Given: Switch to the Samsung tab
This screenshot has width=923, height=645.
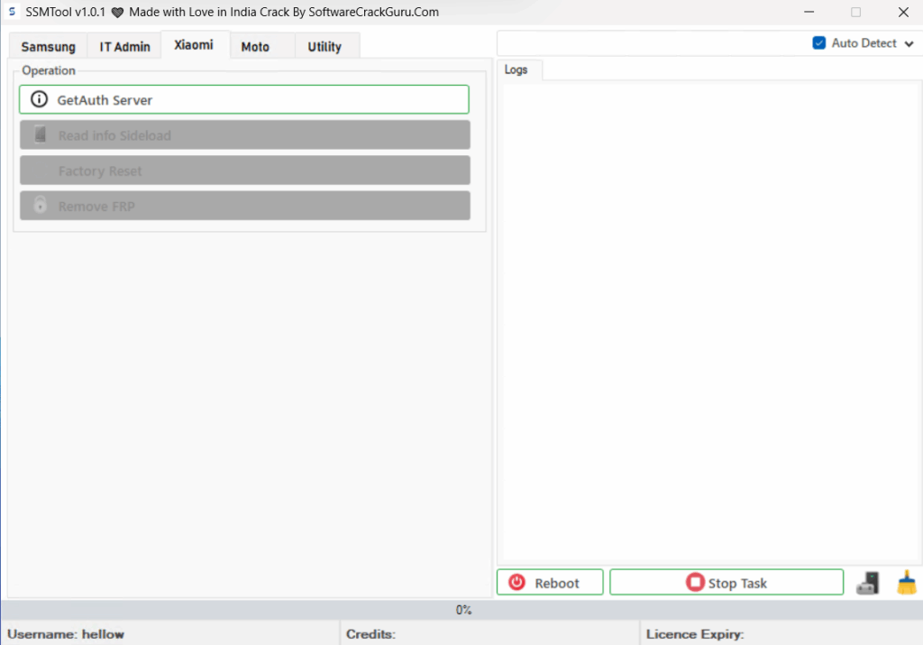Looking at the screenshot, I should pyautogui.click(x=48, y=47).
